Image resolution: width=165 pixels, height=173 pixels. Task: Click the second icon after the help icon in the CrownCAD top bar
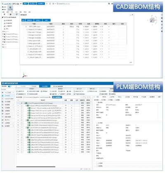click(x=53, y=4)
